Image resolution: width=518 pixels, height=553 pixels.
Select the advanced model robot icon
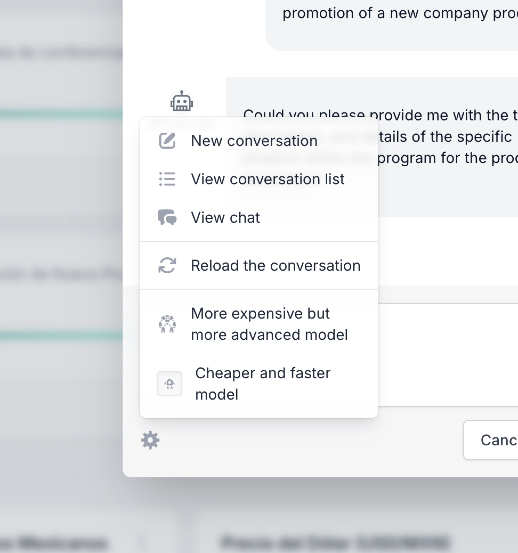[x=168, y=324]
